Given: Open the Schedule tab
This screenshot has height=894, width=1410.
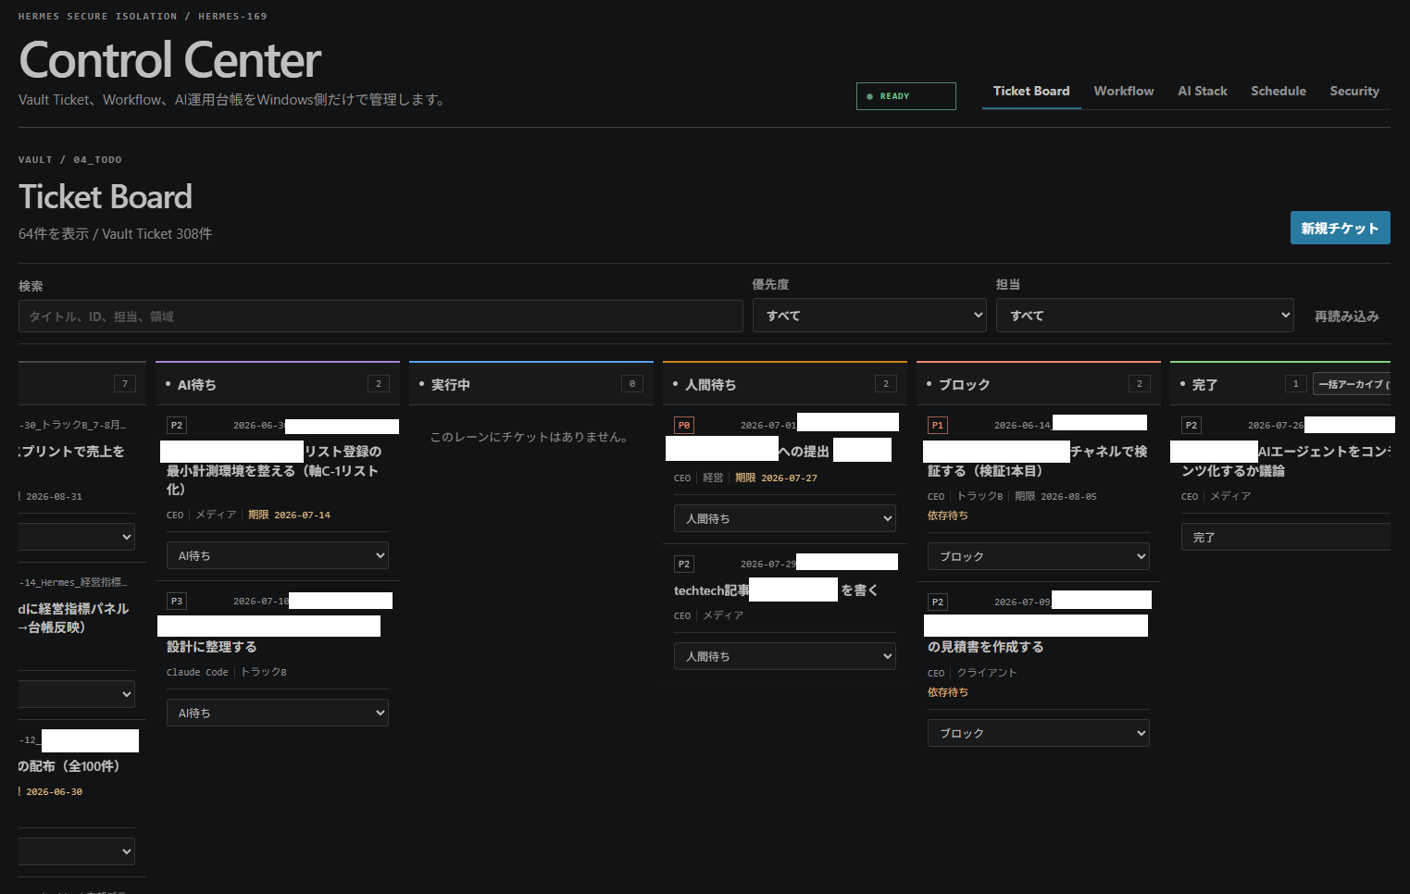Looking at the screenshot, I should pos(1279,92).
